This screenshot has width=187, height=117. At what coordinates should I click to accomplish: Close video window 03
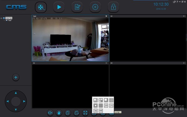click(106, 63)
